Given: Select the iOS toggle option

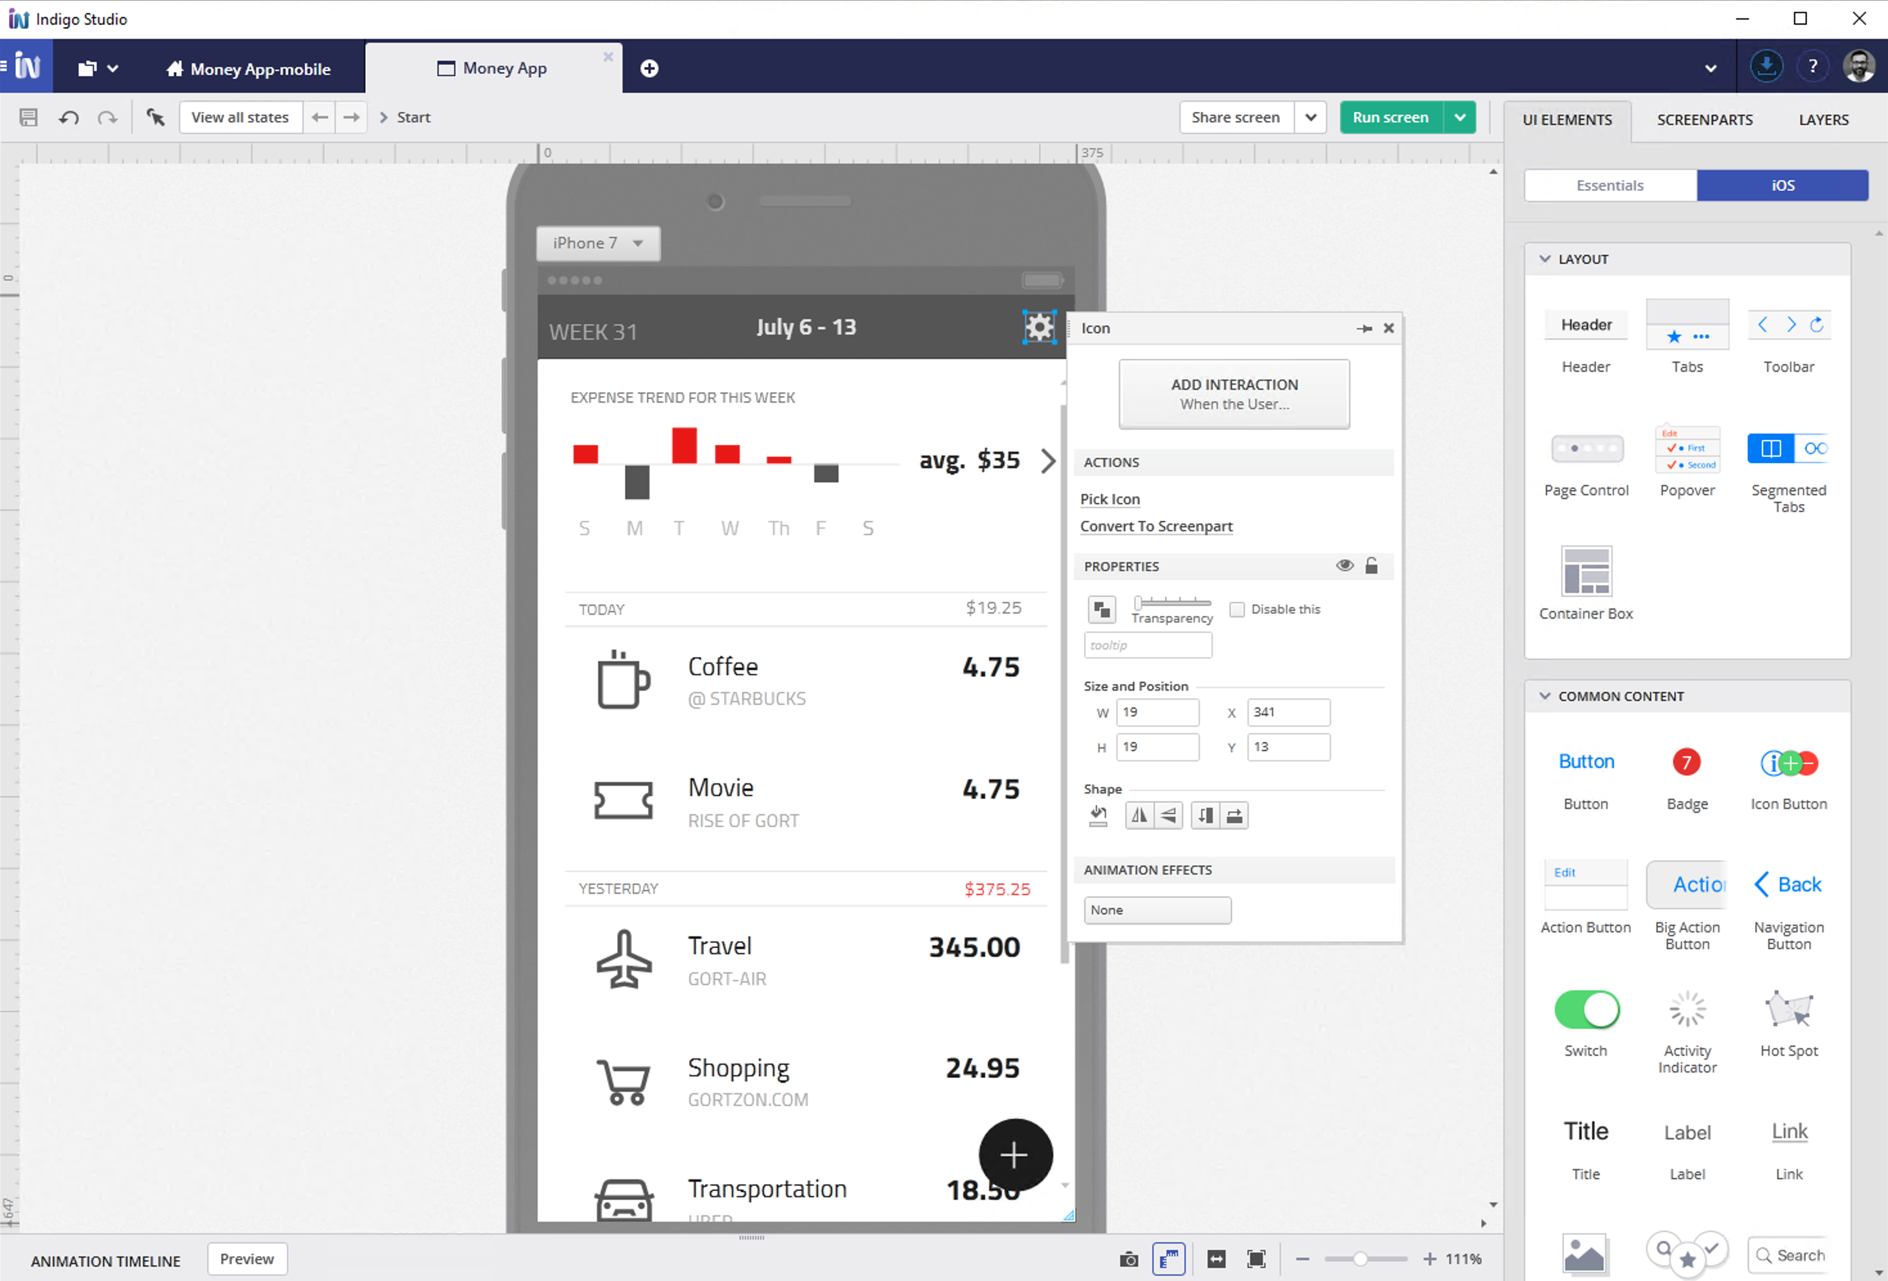Looking at the screenshot, I should [1782, 185].
